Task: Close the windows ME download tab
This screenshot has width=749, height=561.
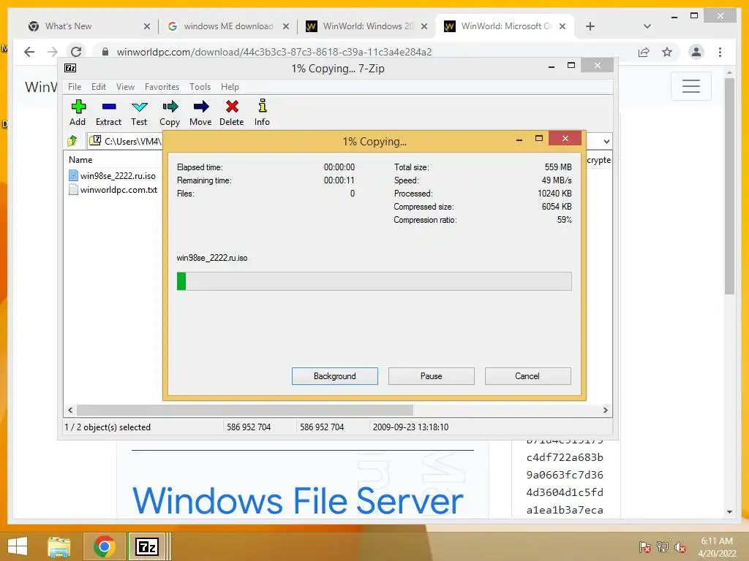Action: pos(286,26)
